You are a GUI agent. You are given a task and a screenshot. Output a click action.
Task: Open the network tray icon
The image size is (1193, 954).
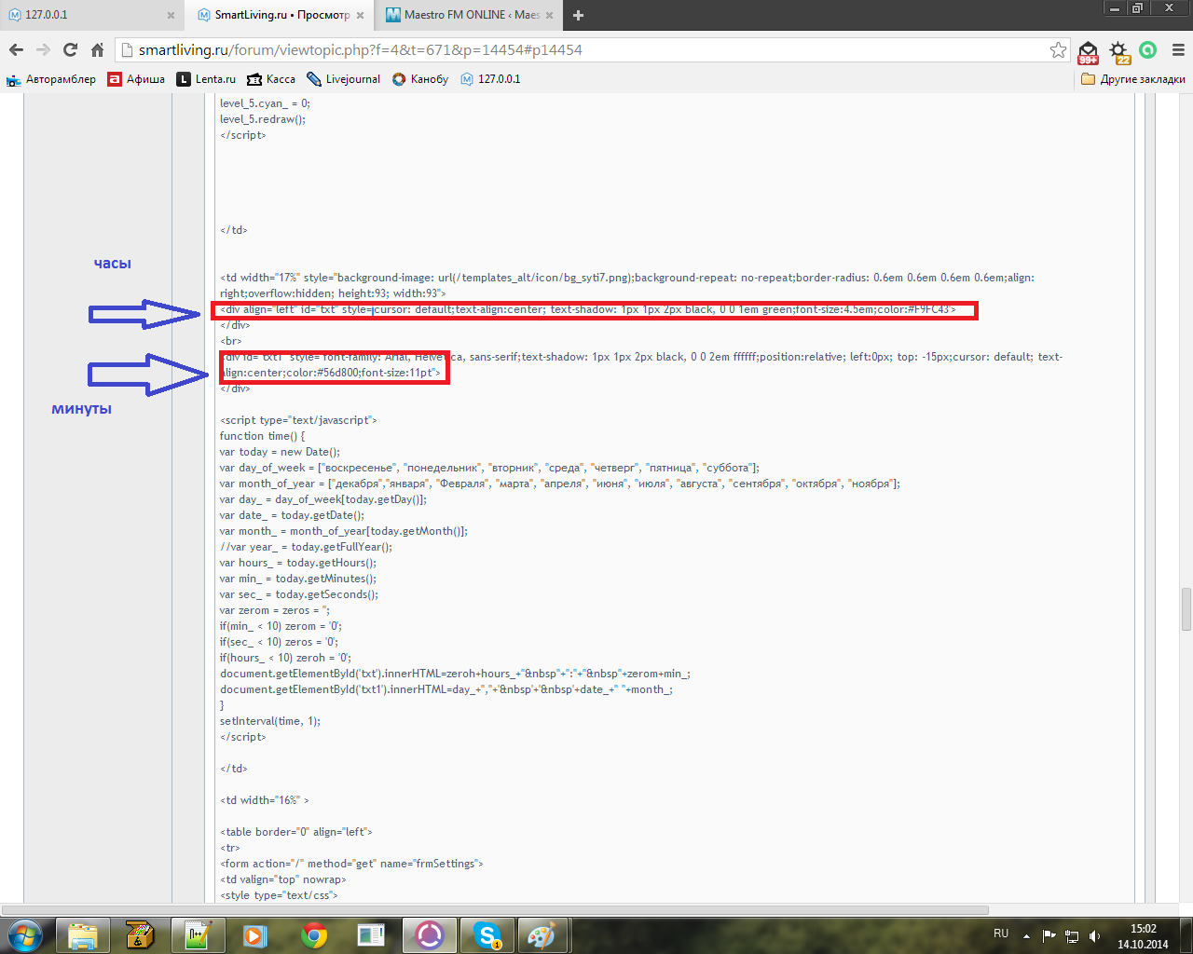coord(1072,935)
